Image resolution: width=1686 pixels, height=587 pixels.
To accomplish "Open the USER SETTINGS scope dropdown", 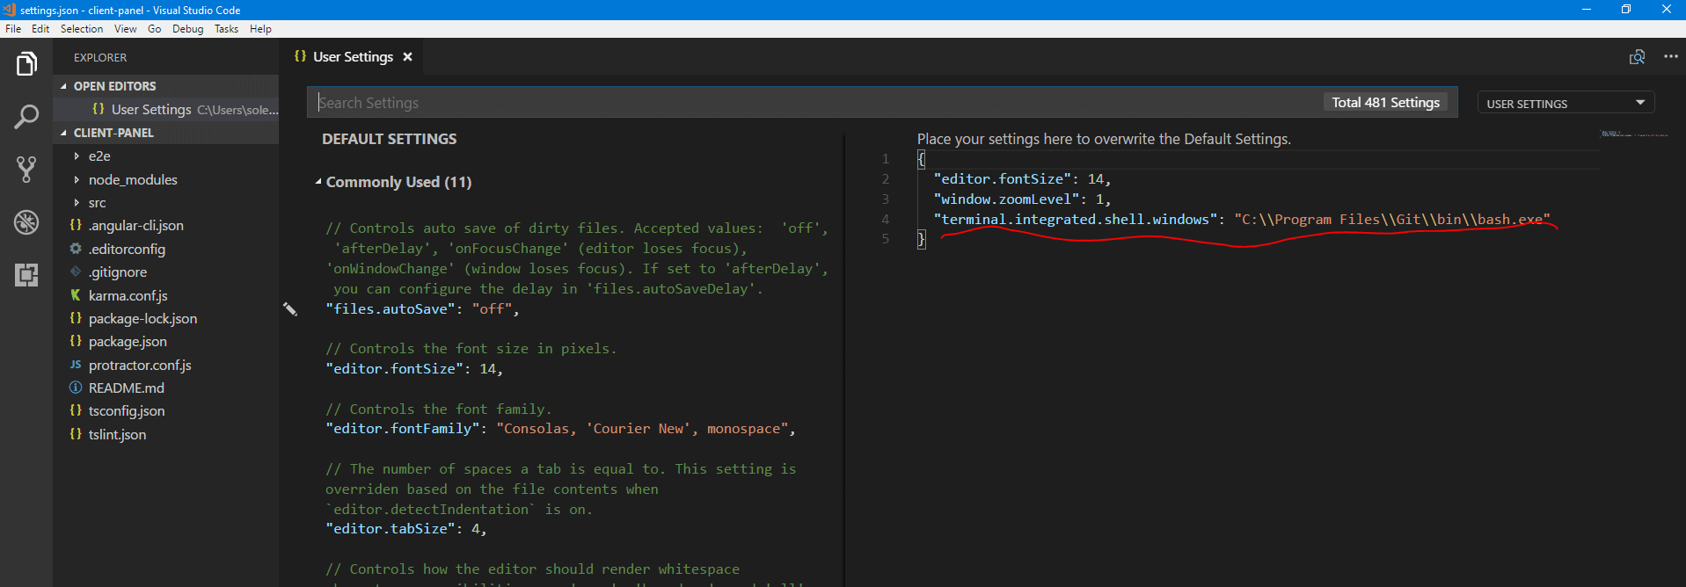I will coord(1566,103).
